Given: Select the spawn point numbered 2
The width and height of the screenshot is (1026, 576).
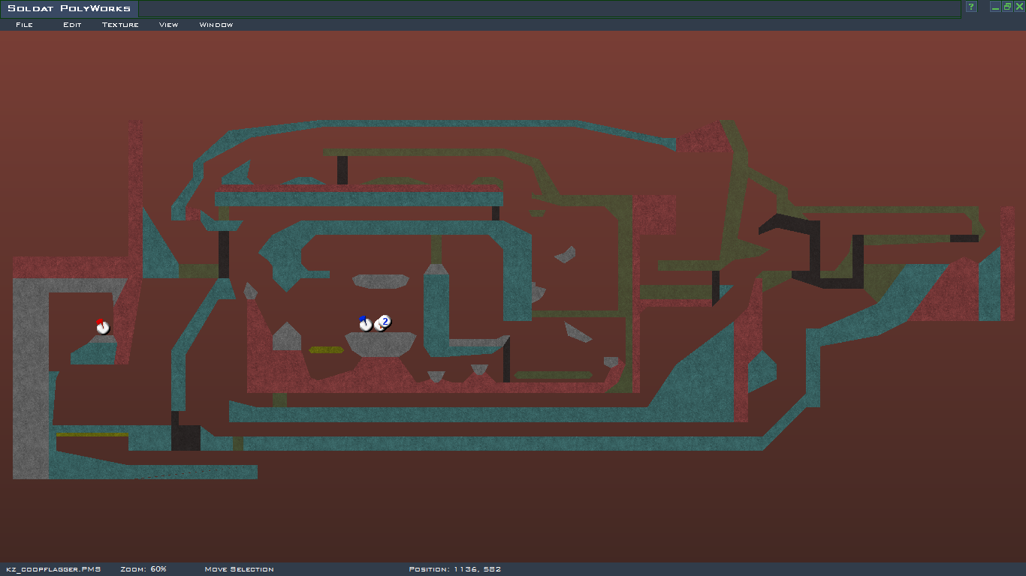Looking at the screenshot, I should click(384, 322).
